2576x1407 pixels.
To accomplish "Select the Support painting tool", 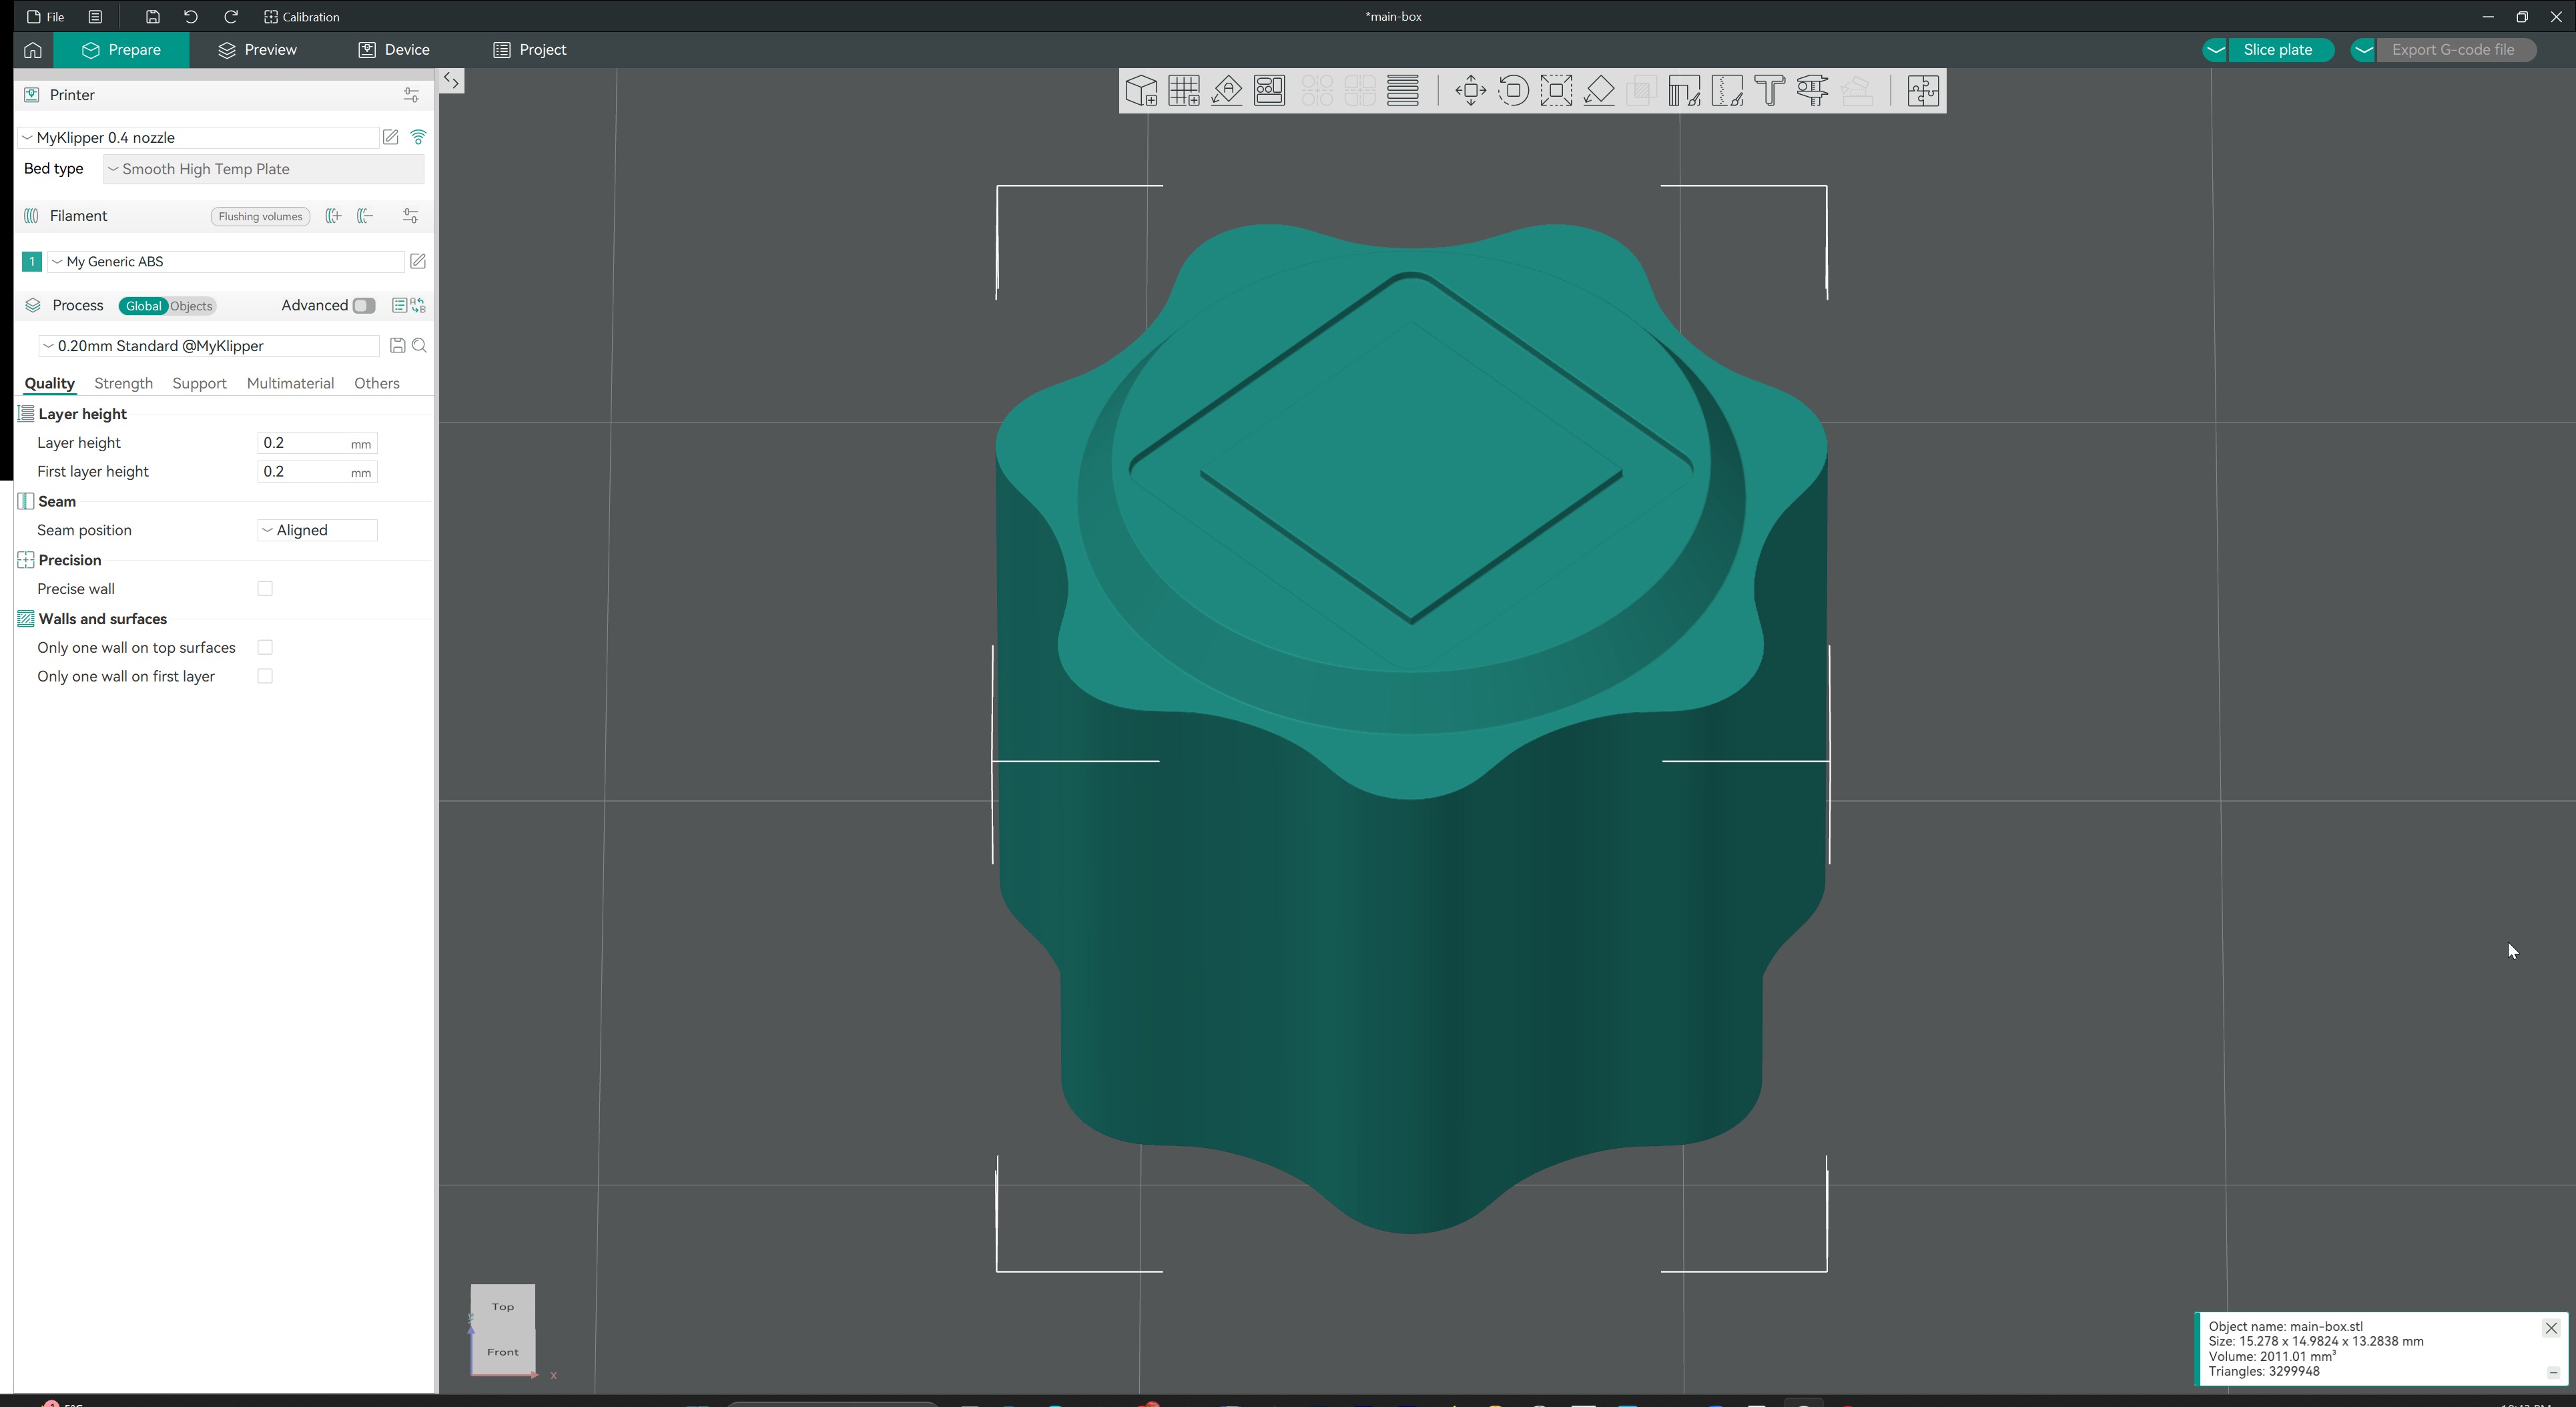I will click(1684, 91).
